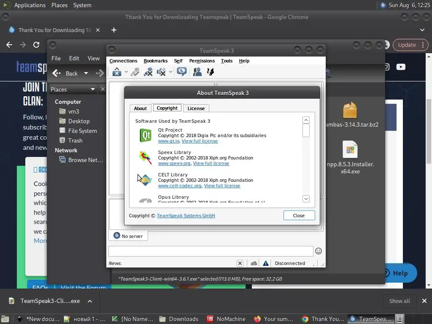Image resolution: width=432 pixels, height=324 pixels.
Task: Reload the Chrome page
Action: (x=36, y=45)
